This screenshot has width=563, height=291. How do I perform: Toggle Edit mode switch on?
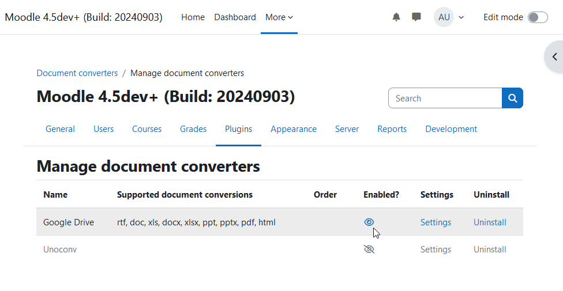[x=538, y=17]
